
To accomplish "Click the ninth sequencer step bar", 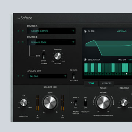I will (113, 67).
